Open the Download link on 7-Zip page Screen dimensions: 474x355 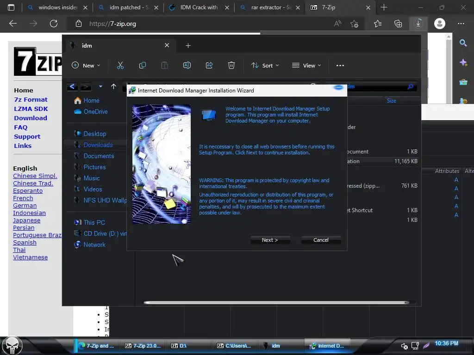coord(31,118)
